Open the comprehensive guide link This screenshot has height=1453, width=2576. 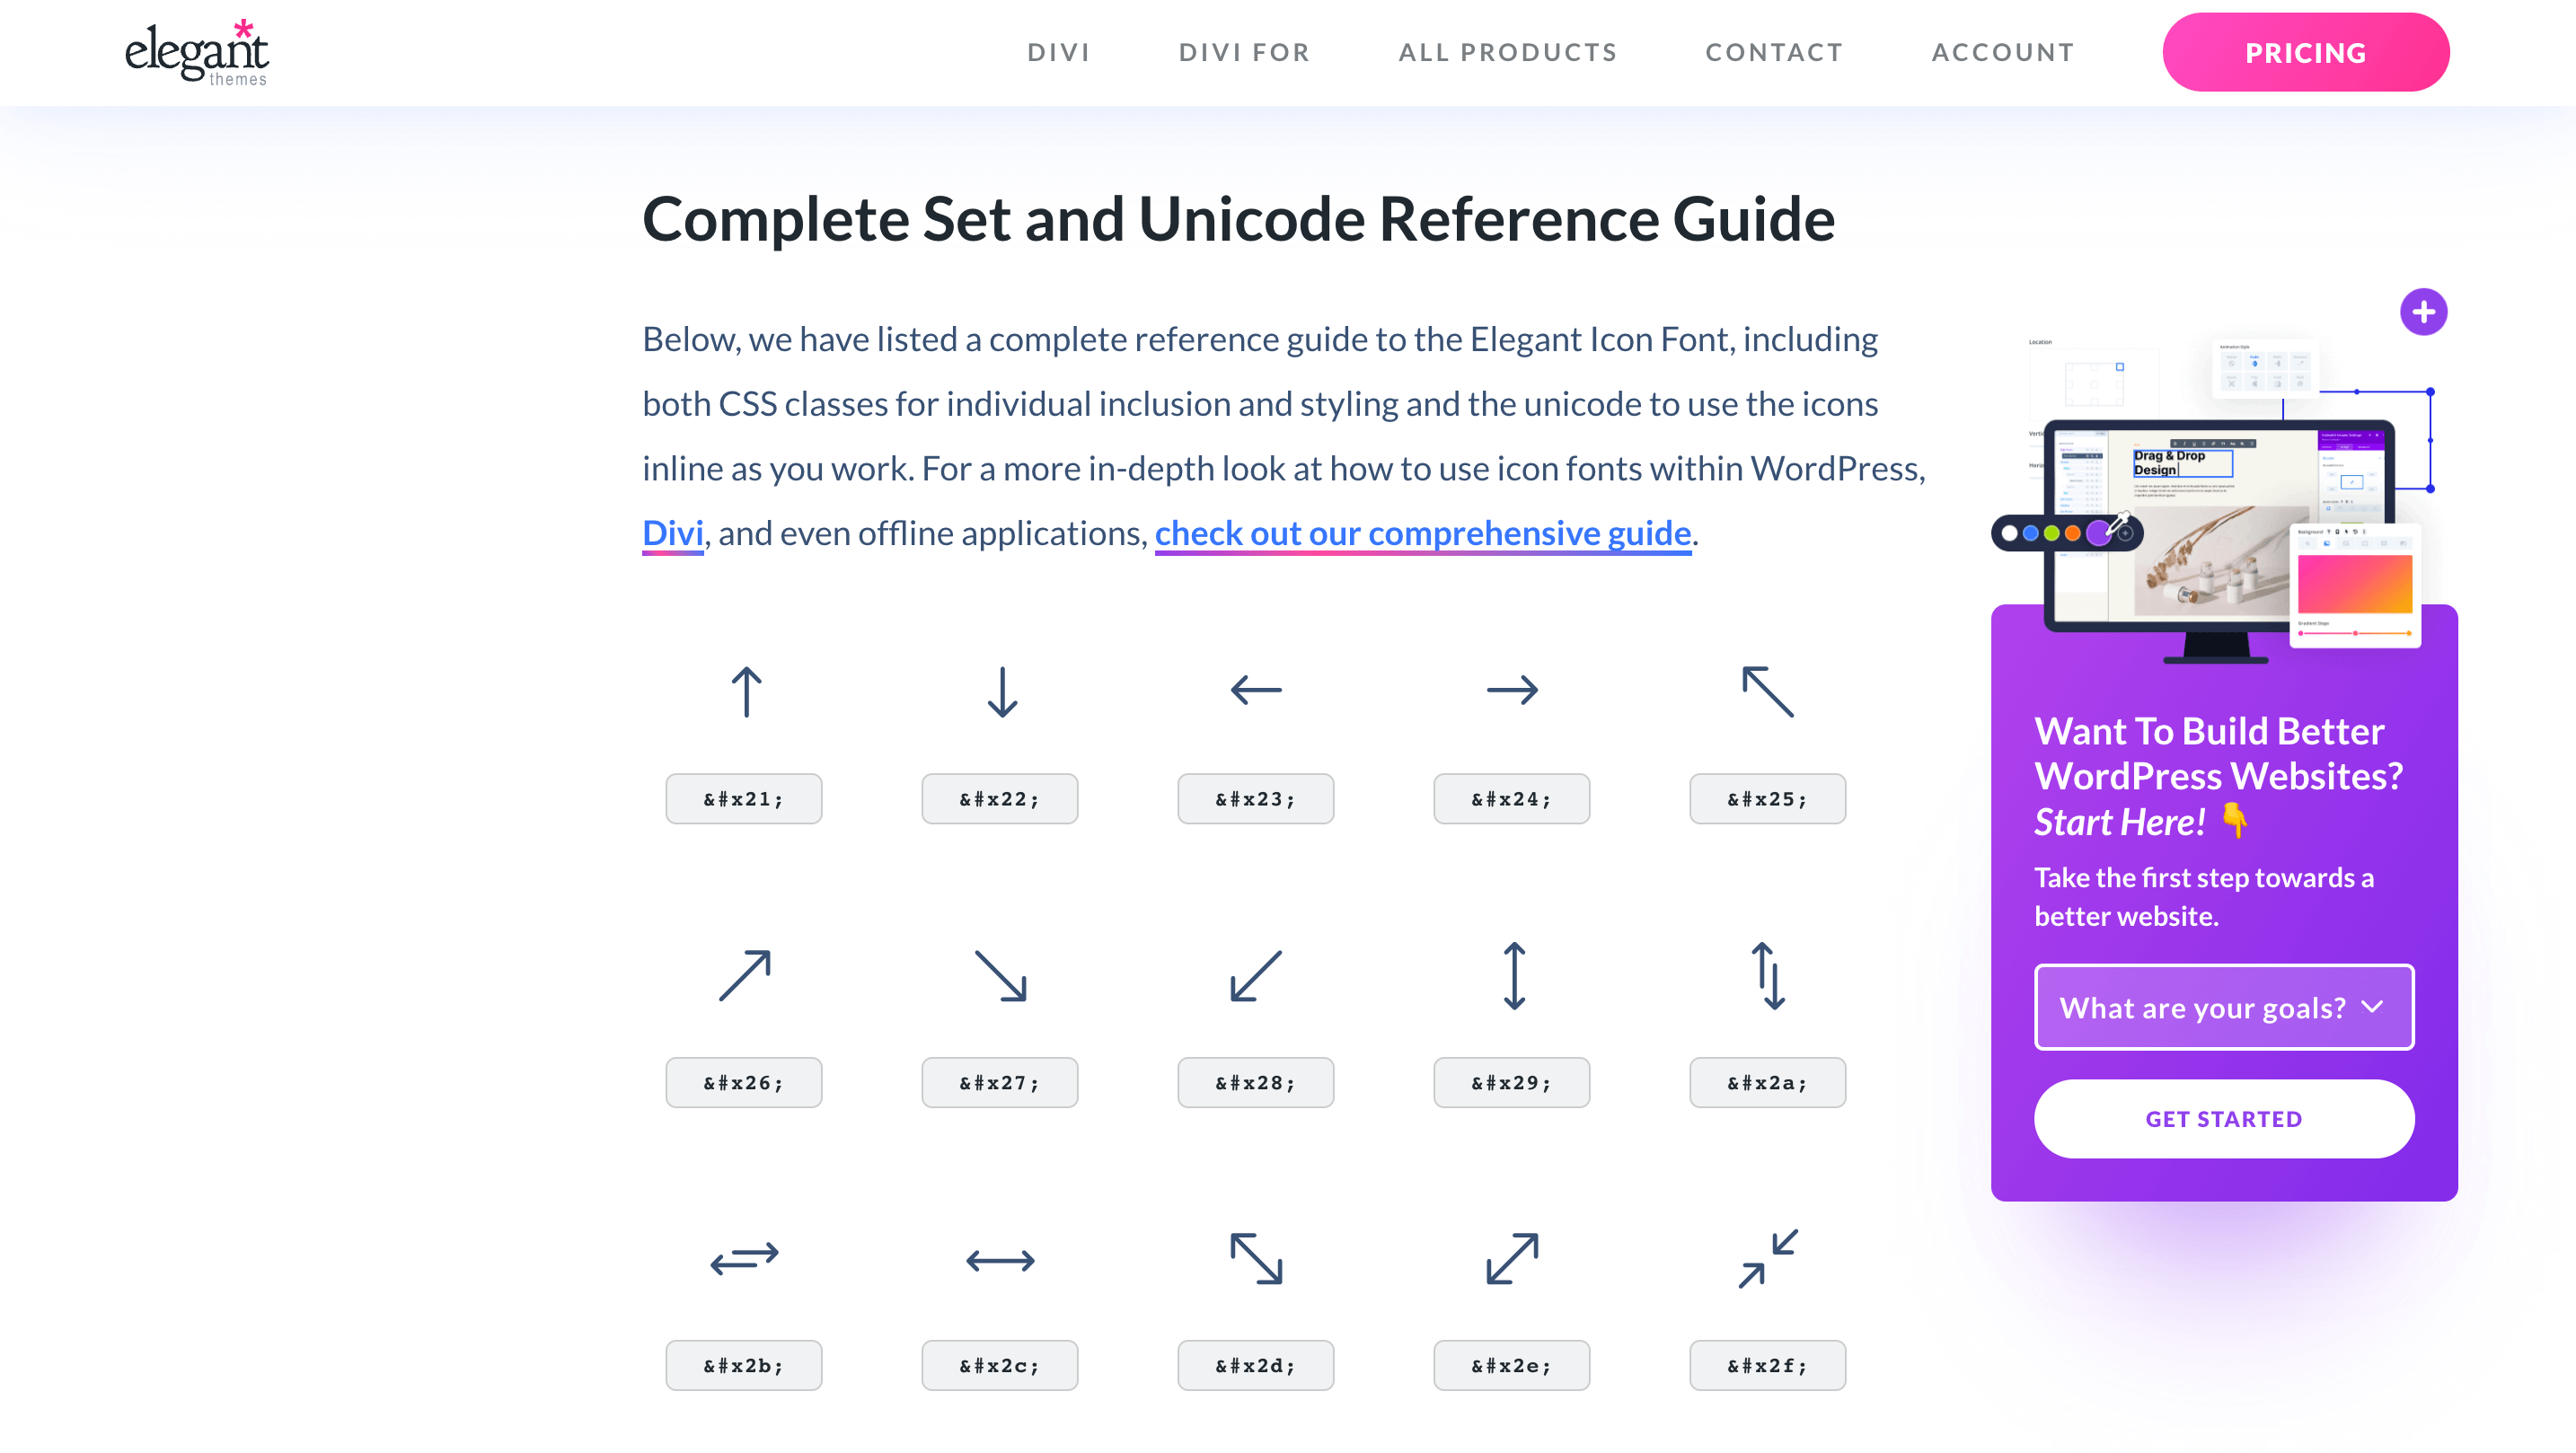[1423, 533]
